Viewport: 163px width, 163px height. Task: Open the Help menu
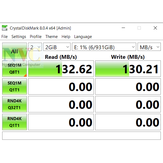point(66,37)
